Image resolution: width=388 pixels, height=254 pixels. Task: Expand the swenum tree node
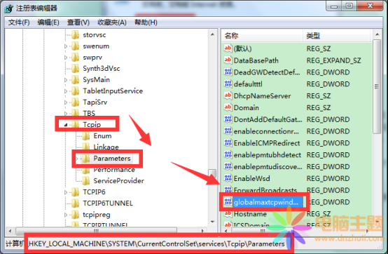(x=66, y=46)
